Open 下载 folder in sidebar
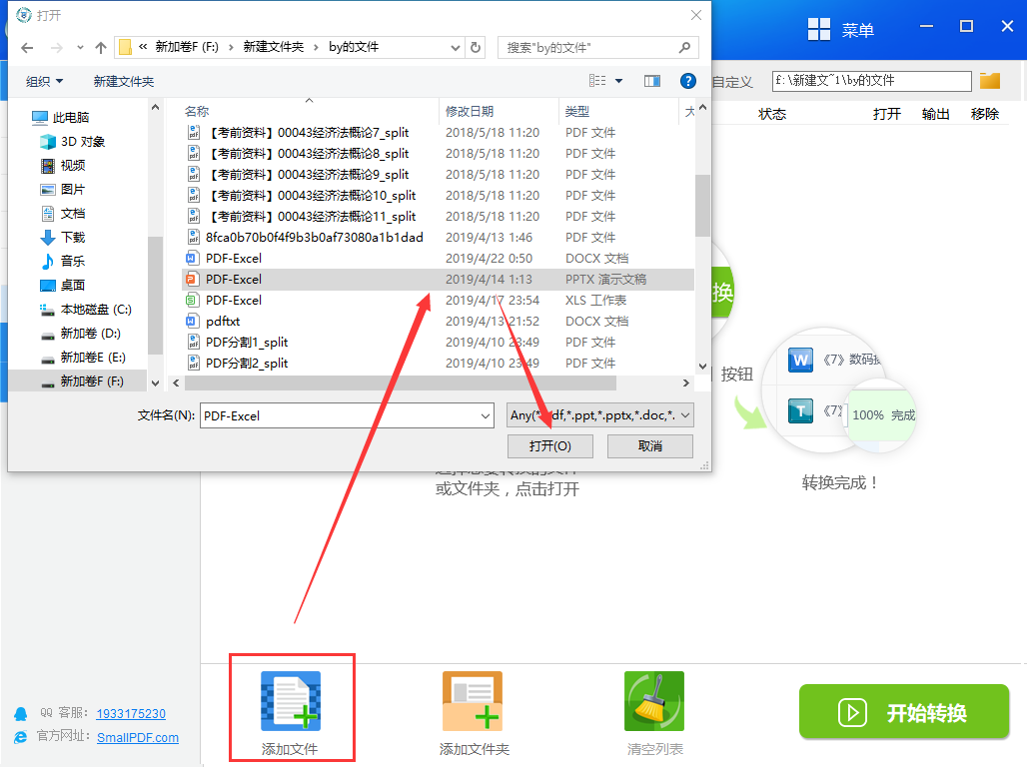Image resolution: width=1027 pixels, height=767 pixels. coord(64,237)
